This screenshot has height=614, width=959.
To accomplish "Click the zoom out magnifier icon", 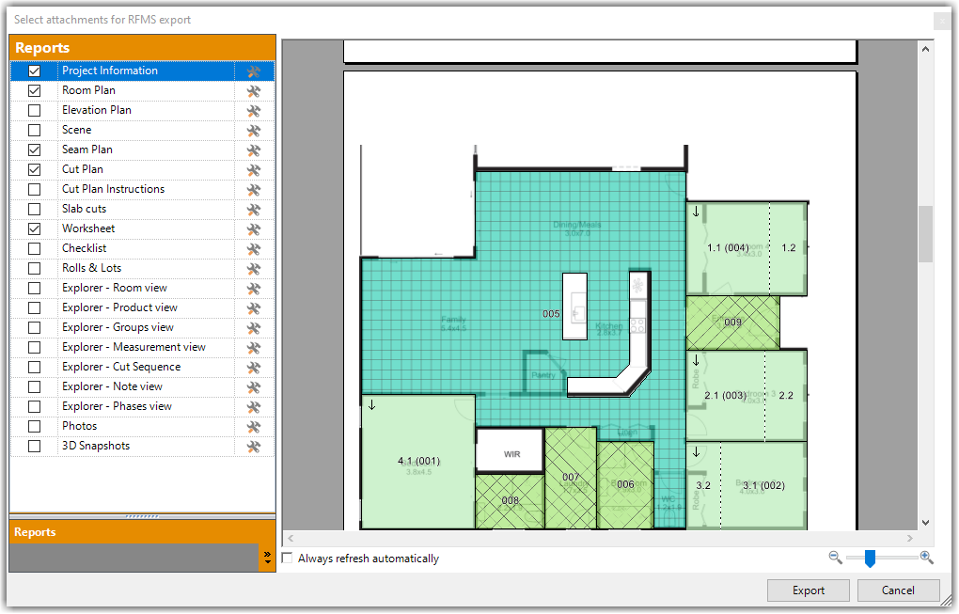I will click(836, 558).
